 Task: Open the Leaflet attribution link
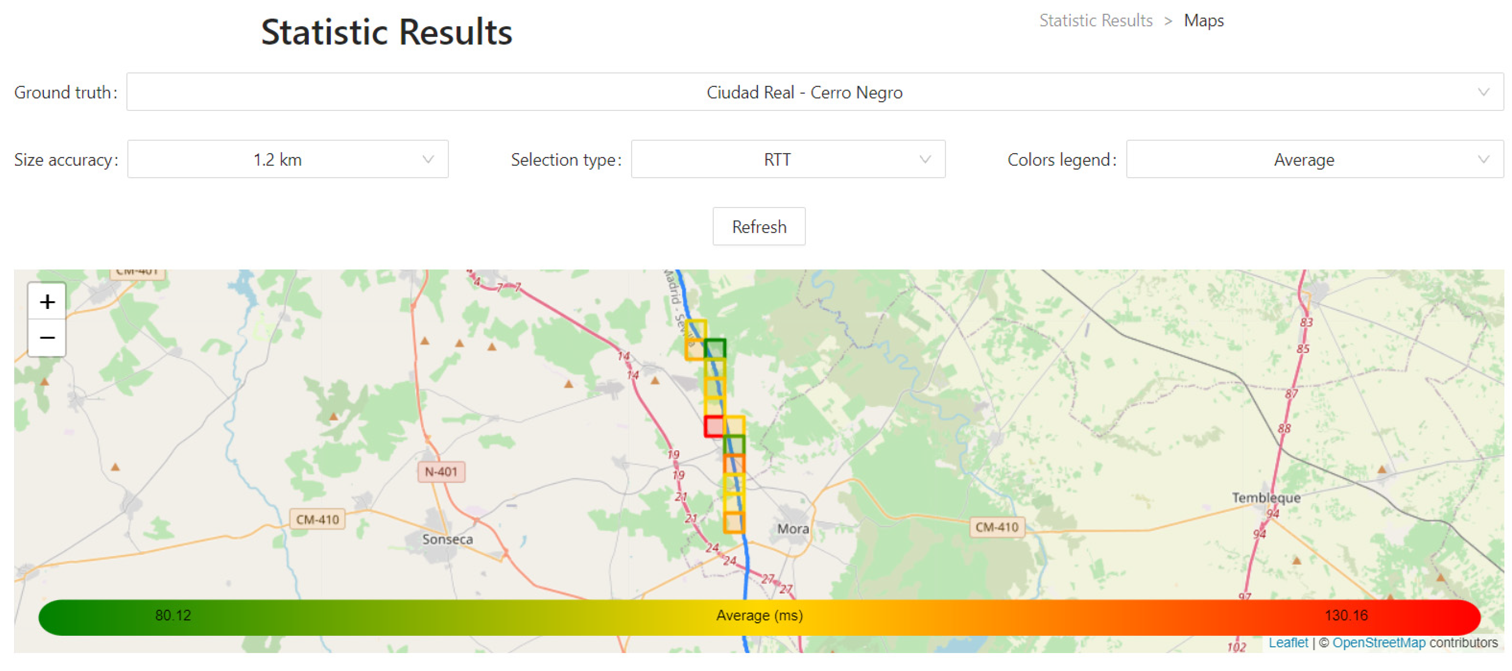[x=1288, y=643]
